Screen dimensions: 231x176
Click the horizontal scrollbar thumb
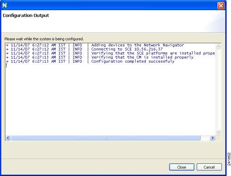click(106, 138)
